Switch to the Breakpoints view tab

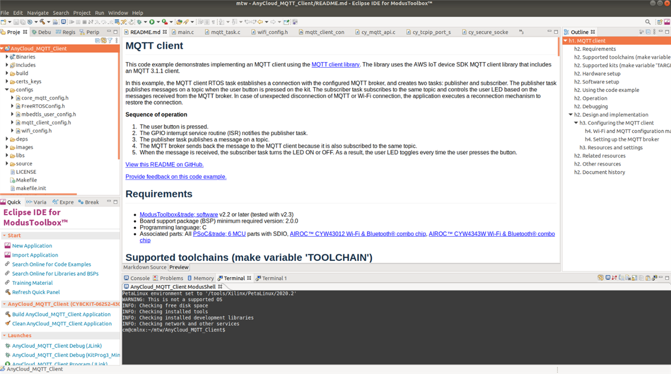[89, 202]
